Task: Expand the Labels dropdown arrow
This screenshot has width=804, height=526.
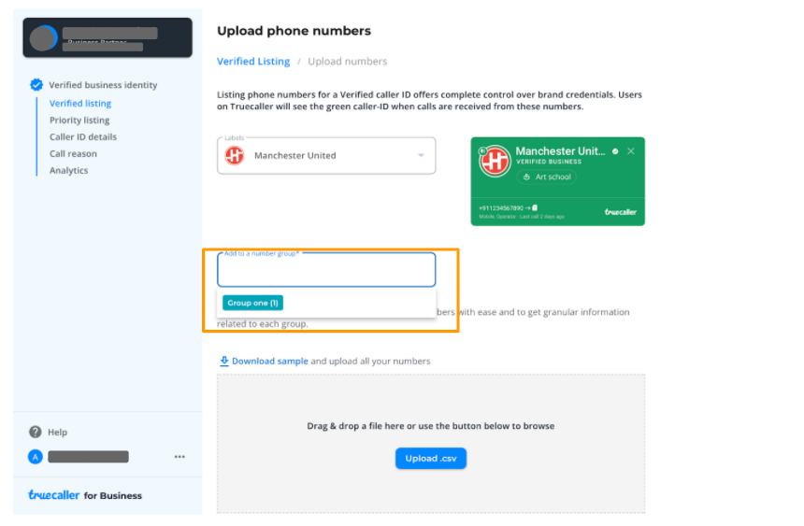Action: pos(421,155)
